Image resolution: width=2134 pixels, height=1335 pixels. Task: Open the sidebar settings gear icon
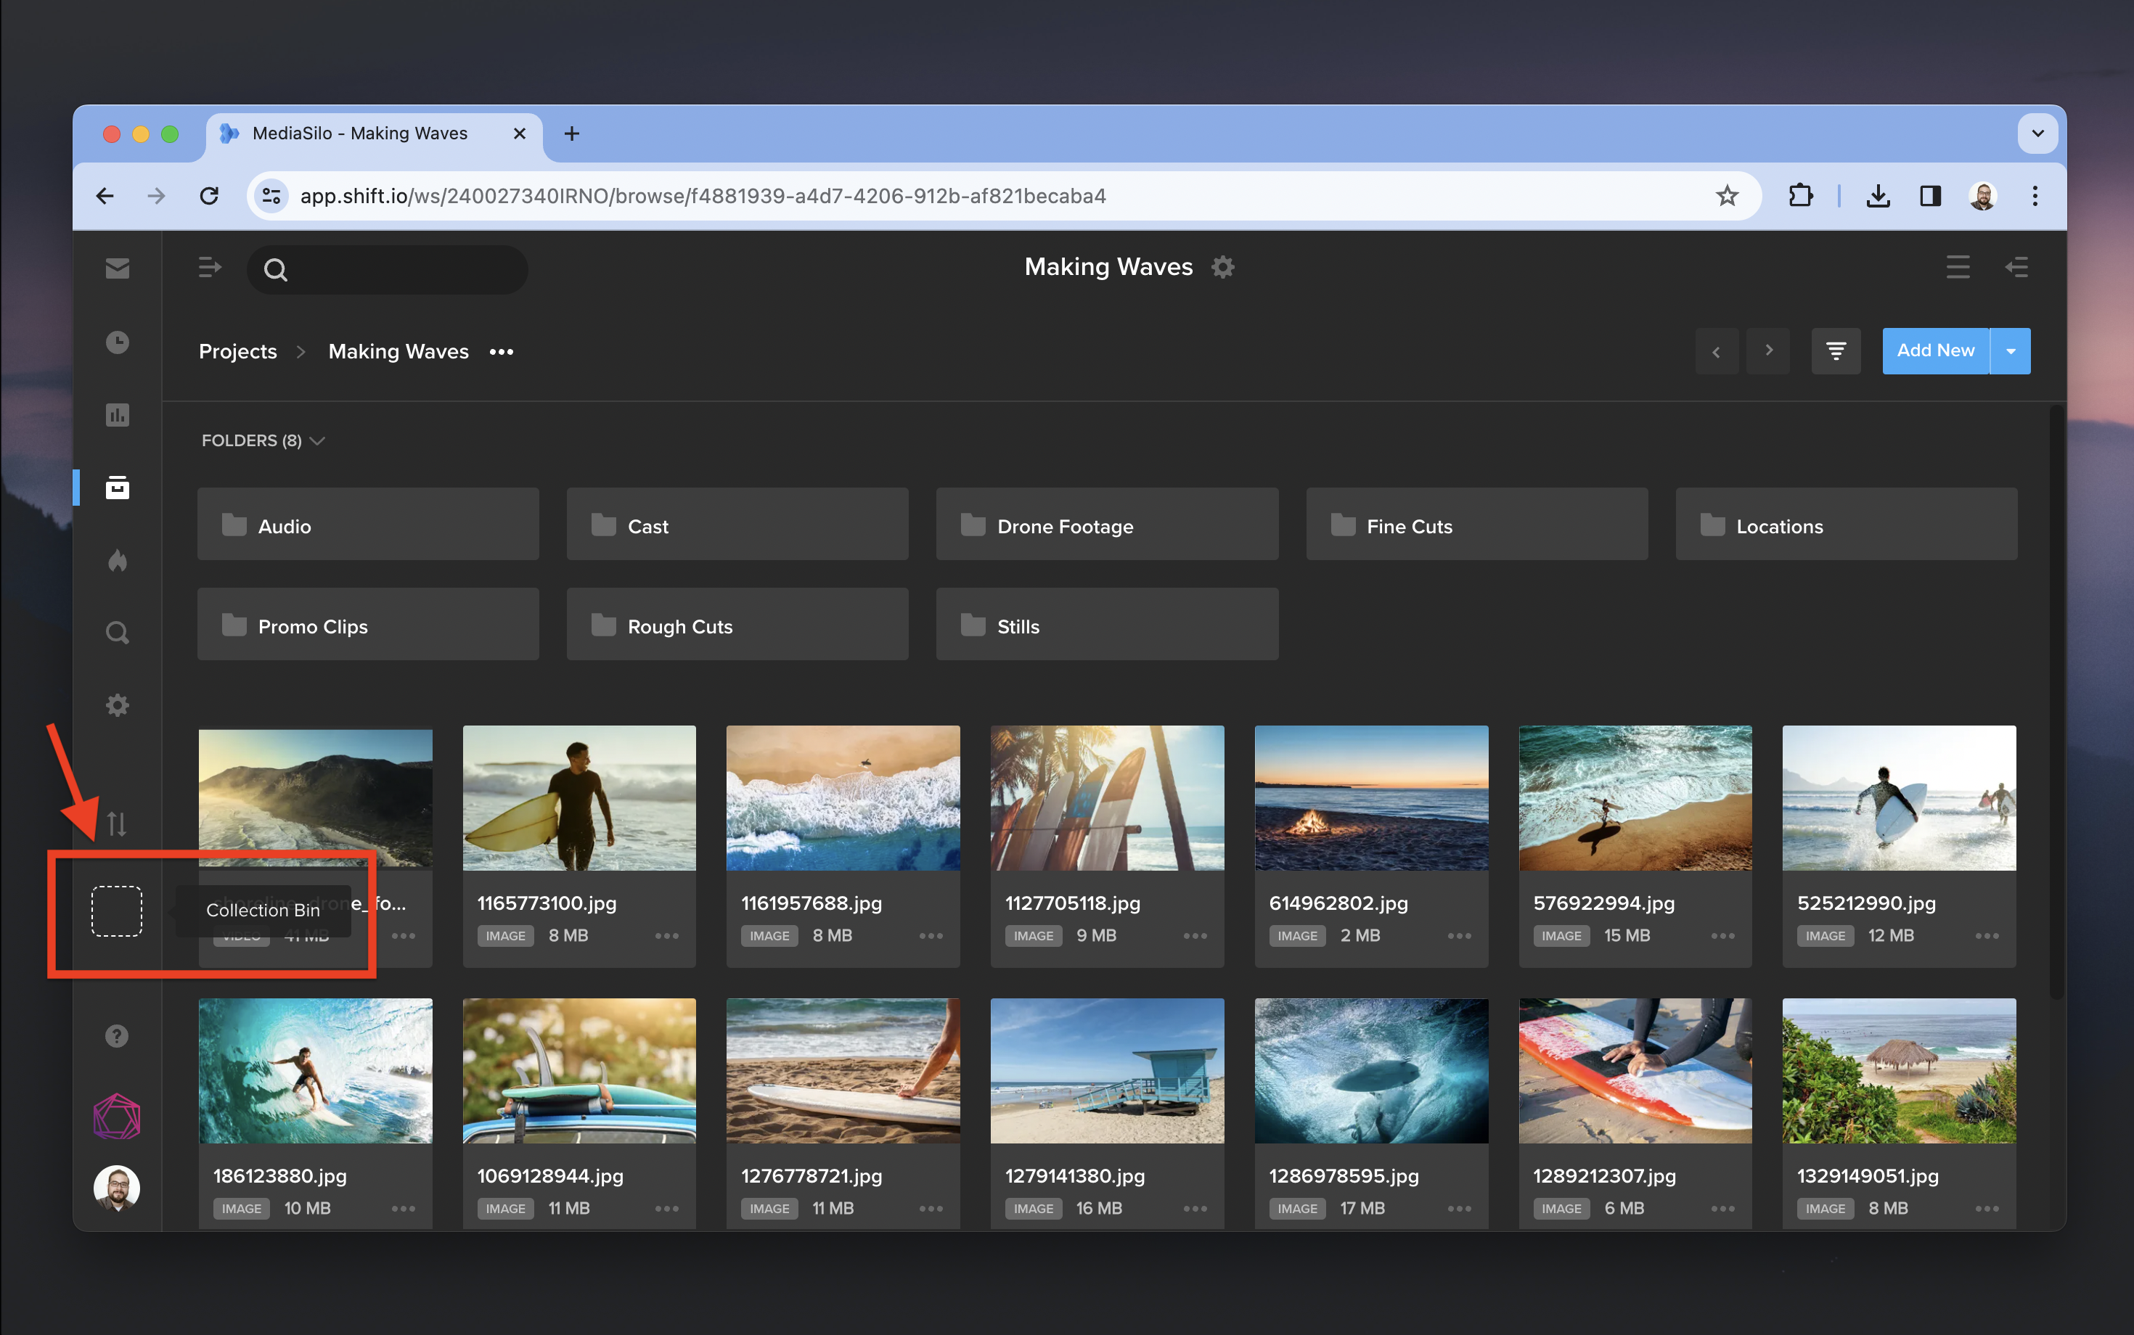point(118,705)
